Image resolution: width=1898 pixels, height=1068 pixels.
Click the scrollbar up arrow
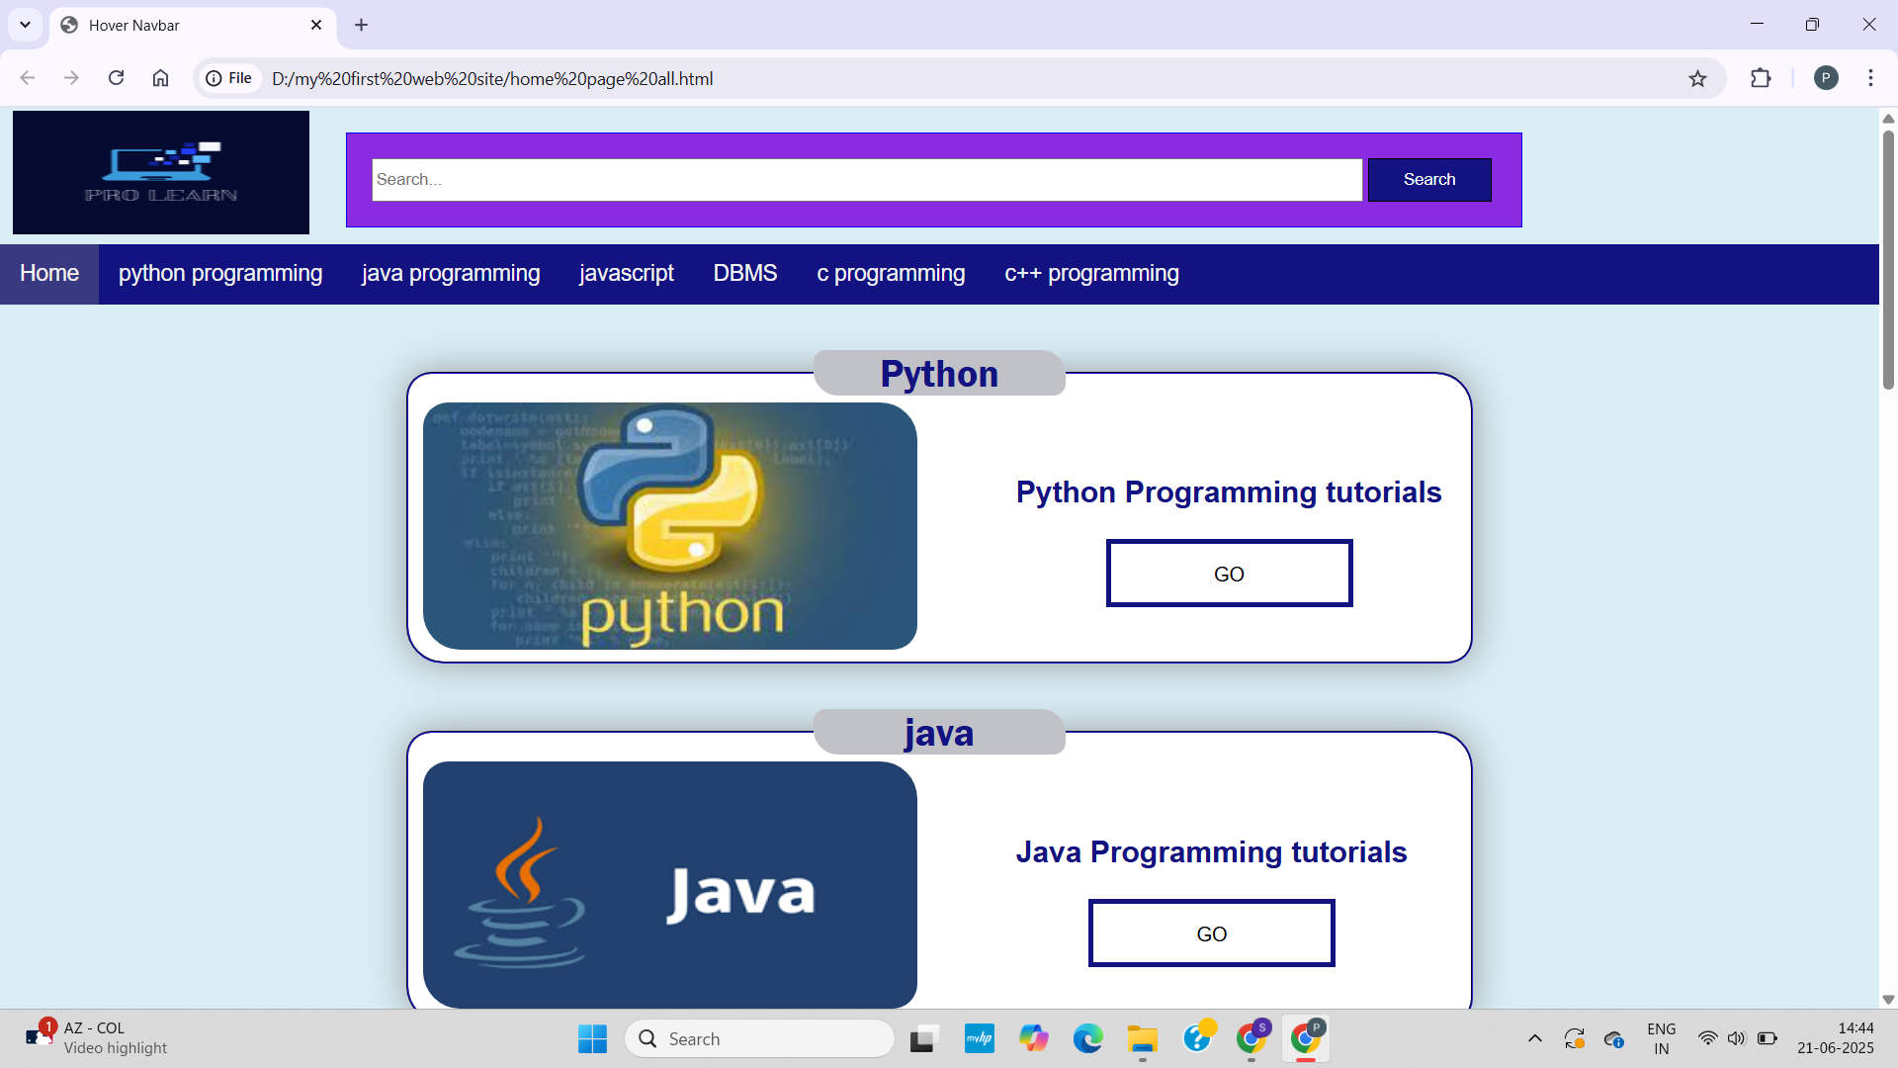(1888, 119)
